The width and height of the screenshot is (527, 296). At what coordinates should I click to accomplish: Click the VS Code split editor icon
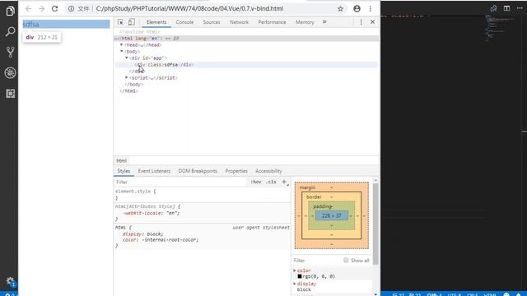pyautogui.click(x=507, y=8)
